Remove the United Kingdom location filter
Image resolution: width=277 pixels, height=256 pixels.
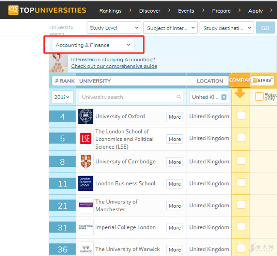point(224,97)
